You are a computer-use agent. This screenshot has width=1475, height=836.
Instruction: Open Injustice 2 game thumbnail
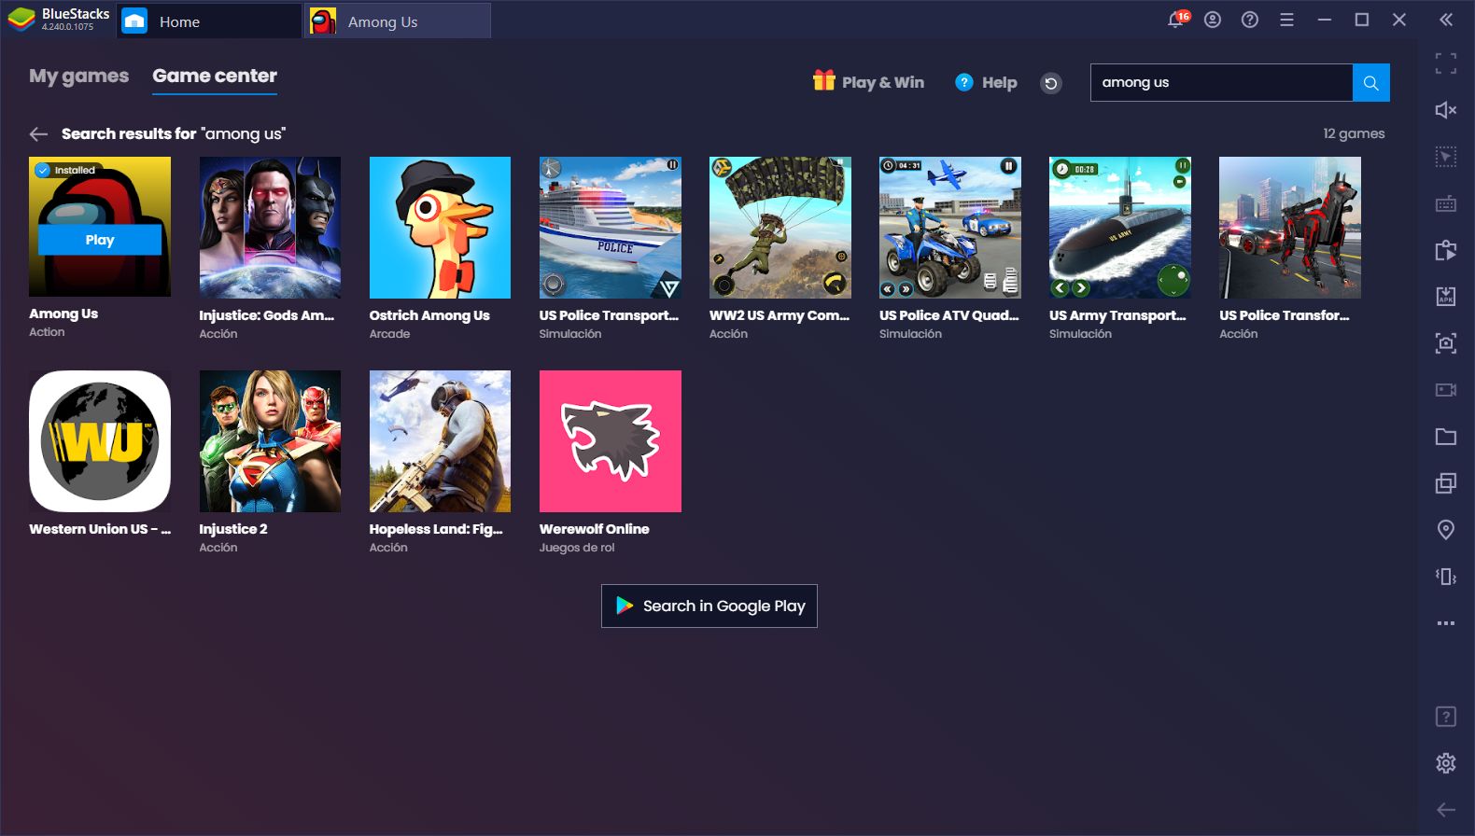[270, 441]
